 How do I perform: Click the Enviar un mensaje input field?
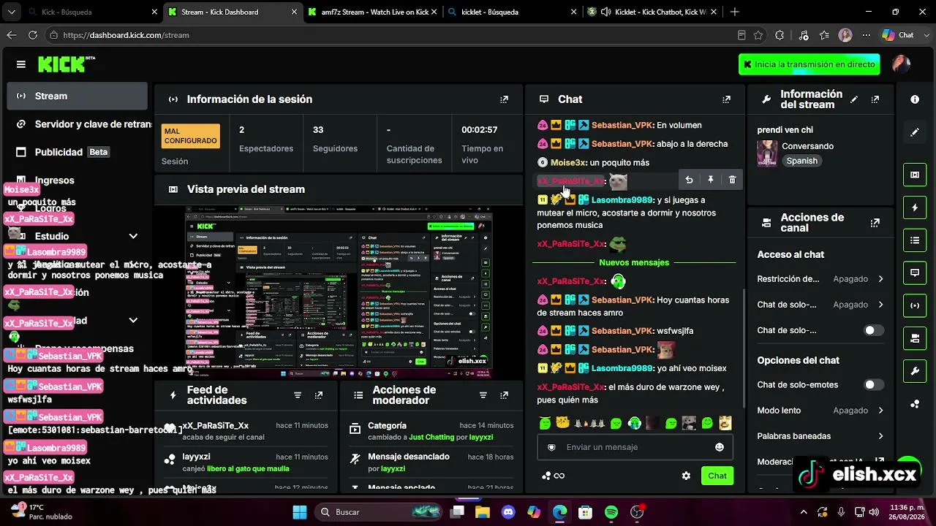(x=635, y=447)
